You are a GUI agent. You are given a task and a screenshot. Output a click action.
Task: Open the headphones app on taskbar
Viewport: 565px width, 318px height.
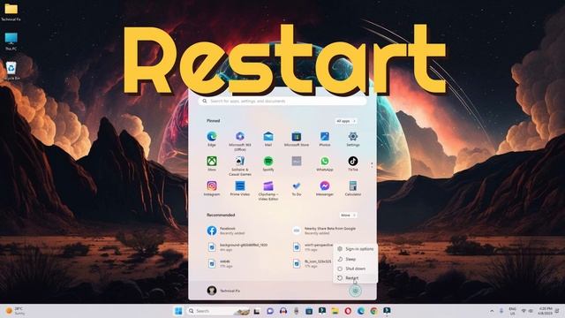click(x=282, y=311)
